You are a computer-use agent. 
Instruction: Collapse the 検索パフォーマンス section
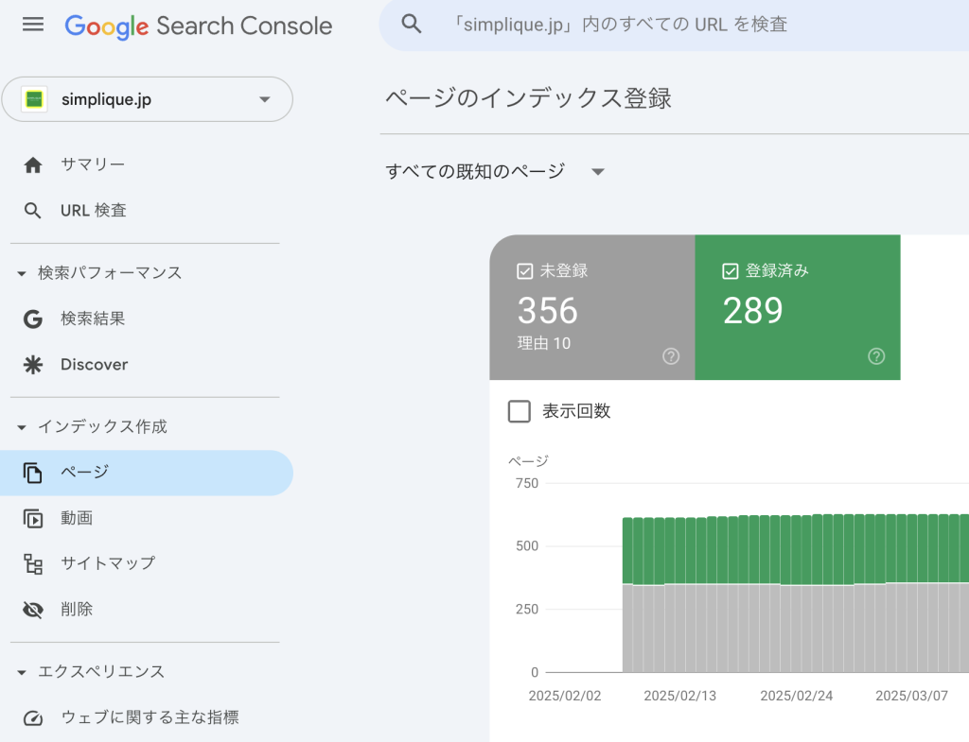pos(22,273)
